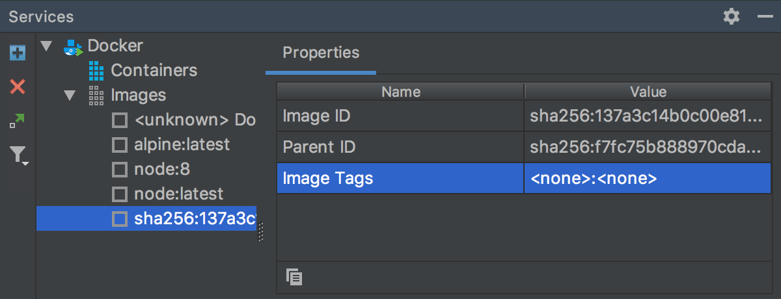Click the sha256:137a3c14b0c00e81 value cell

click(x=648, y=116)
